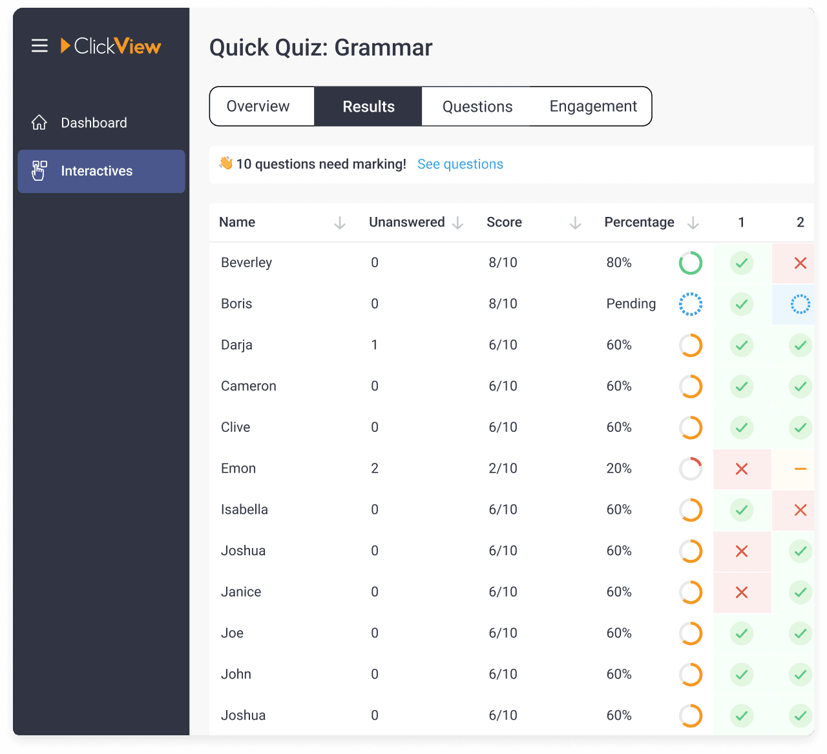Image resolution: width=827 pixels, height=754 pixels.
Task: Open Clive's question 2 correct mark
Action: (801, 427)
